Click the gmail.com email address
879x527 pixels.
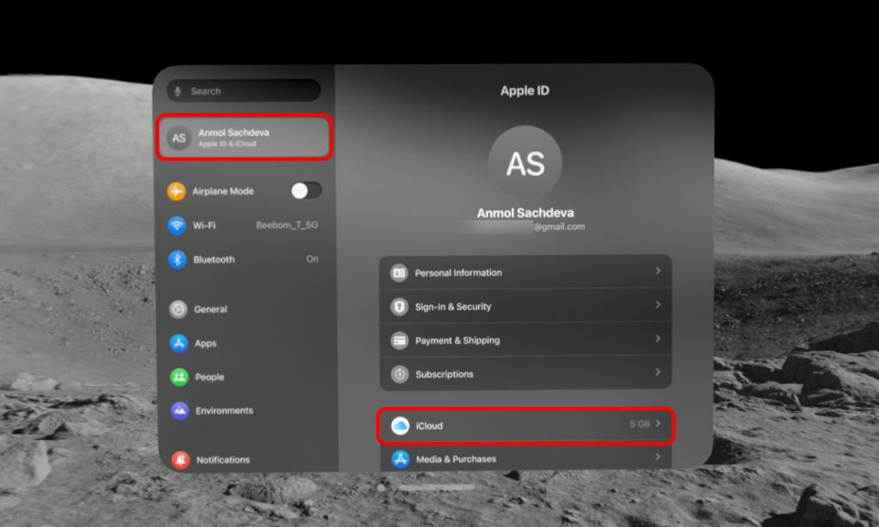coord(559,227)
